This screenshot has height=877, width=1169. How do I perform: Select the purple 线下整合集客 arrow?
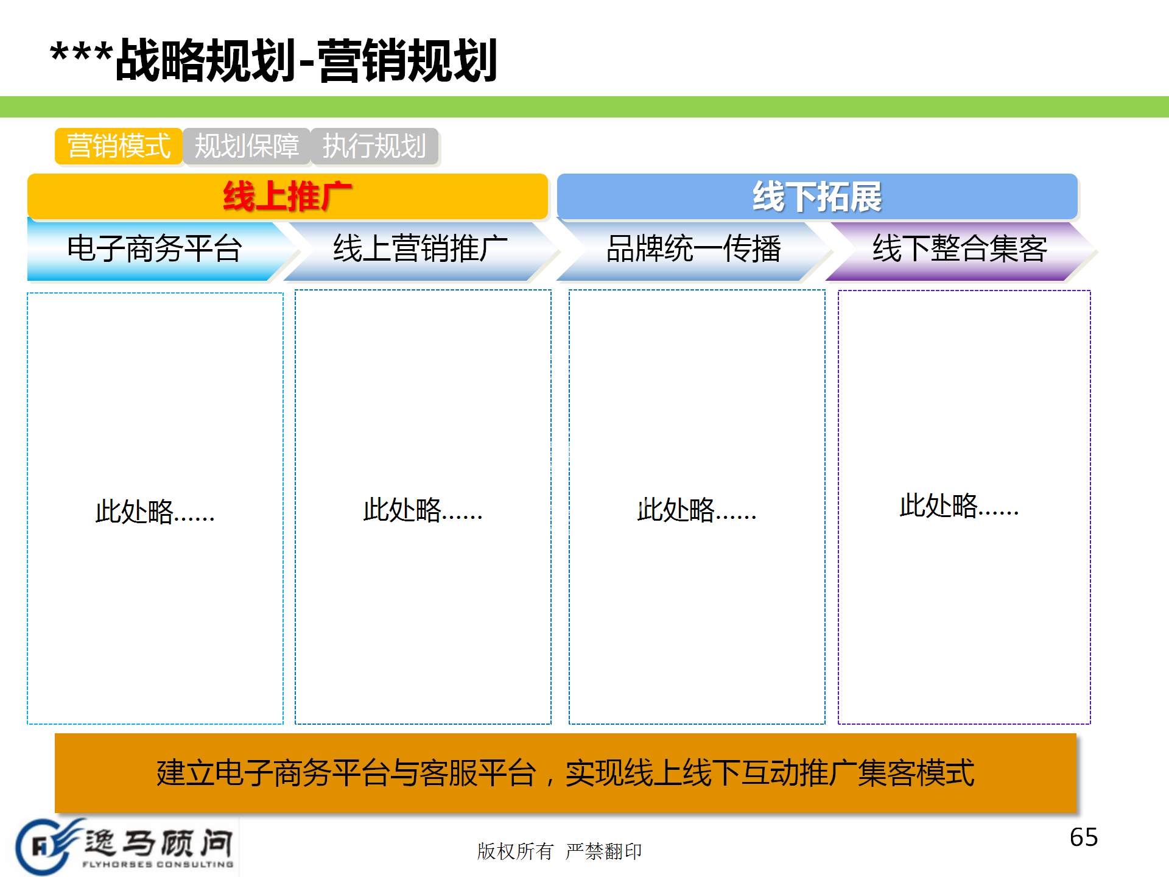tap(960, 250)
